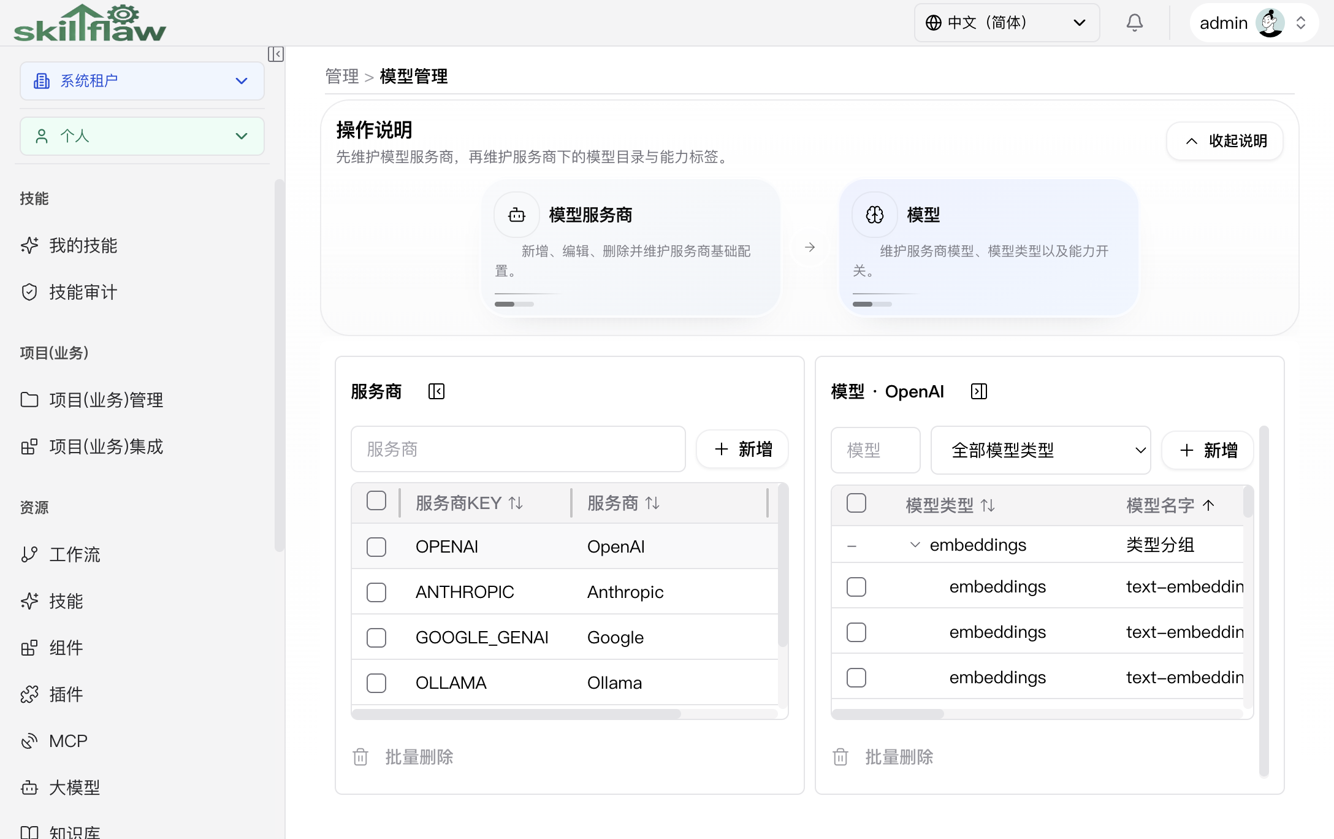The width and height of the screenshot is (1334, 839).
Task: Click the model brain icon
Action: (875, 215)
